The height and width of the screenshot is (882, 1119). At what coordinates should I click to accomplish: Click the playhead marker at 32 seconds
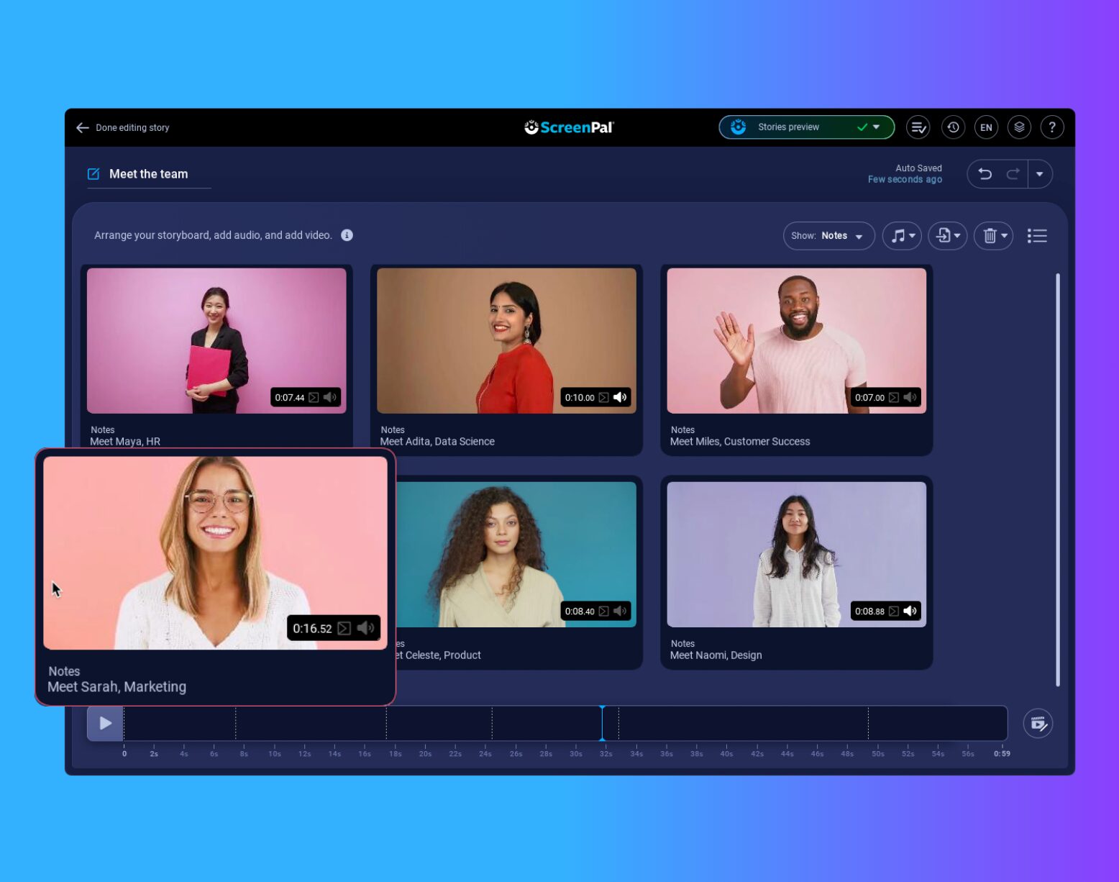tap(603, 723)
